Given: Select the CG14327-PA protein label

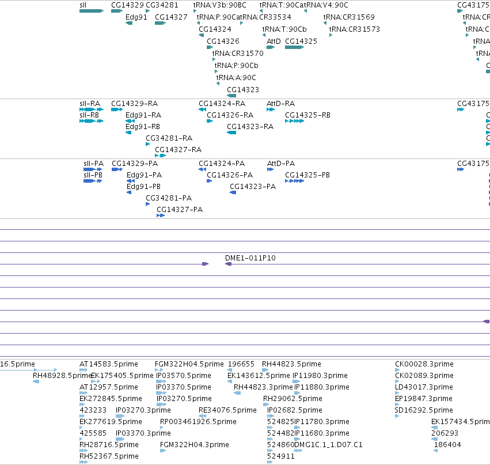Looking at the screenshot, I should click(180, 210).
